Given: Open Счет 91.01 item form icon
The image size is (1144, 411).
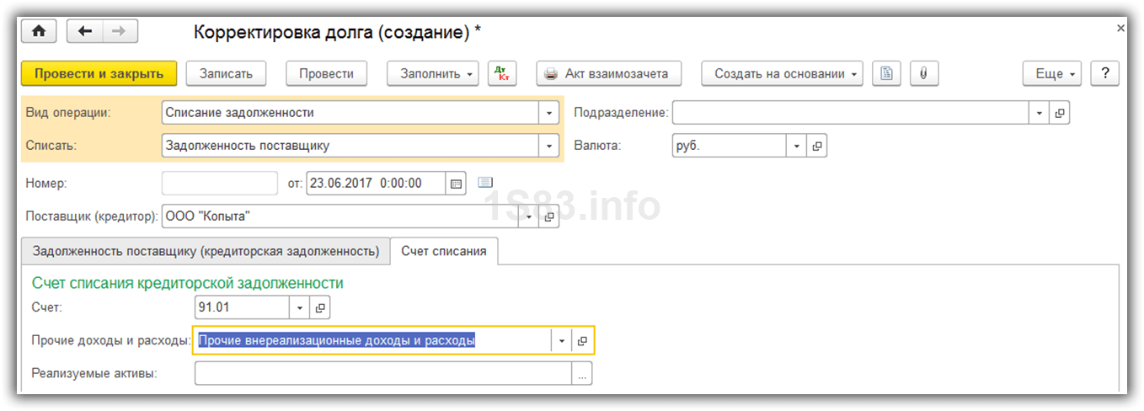Looking at the screenshot, I should click(x=320, y=307).
